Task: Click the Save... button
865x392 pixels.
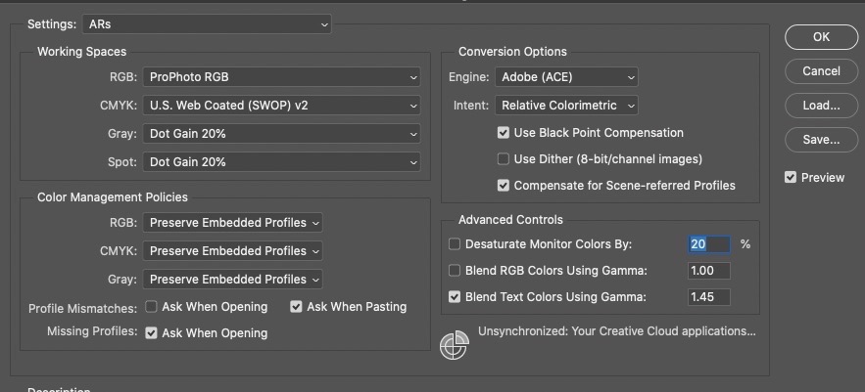Action: 821,140
